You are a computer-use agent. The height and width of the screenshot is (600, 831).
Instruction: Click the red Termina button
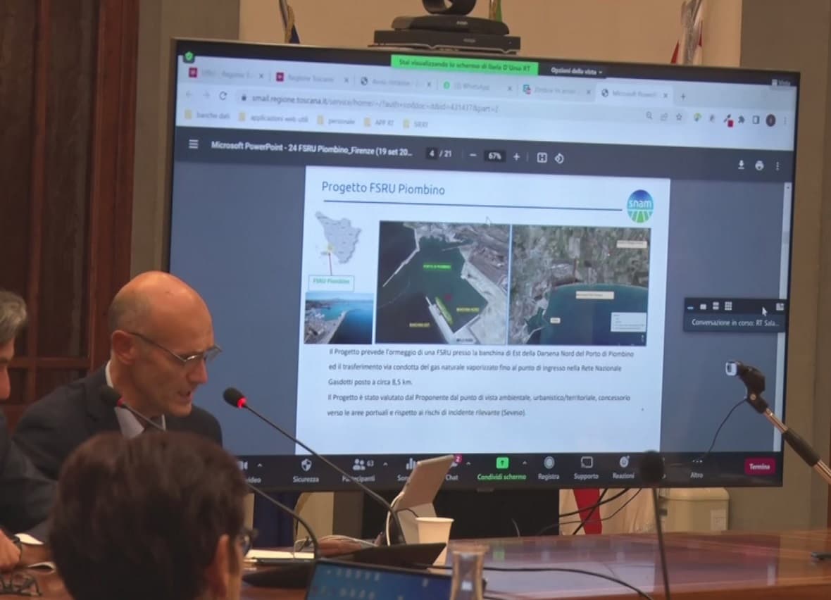pos(759,466)
